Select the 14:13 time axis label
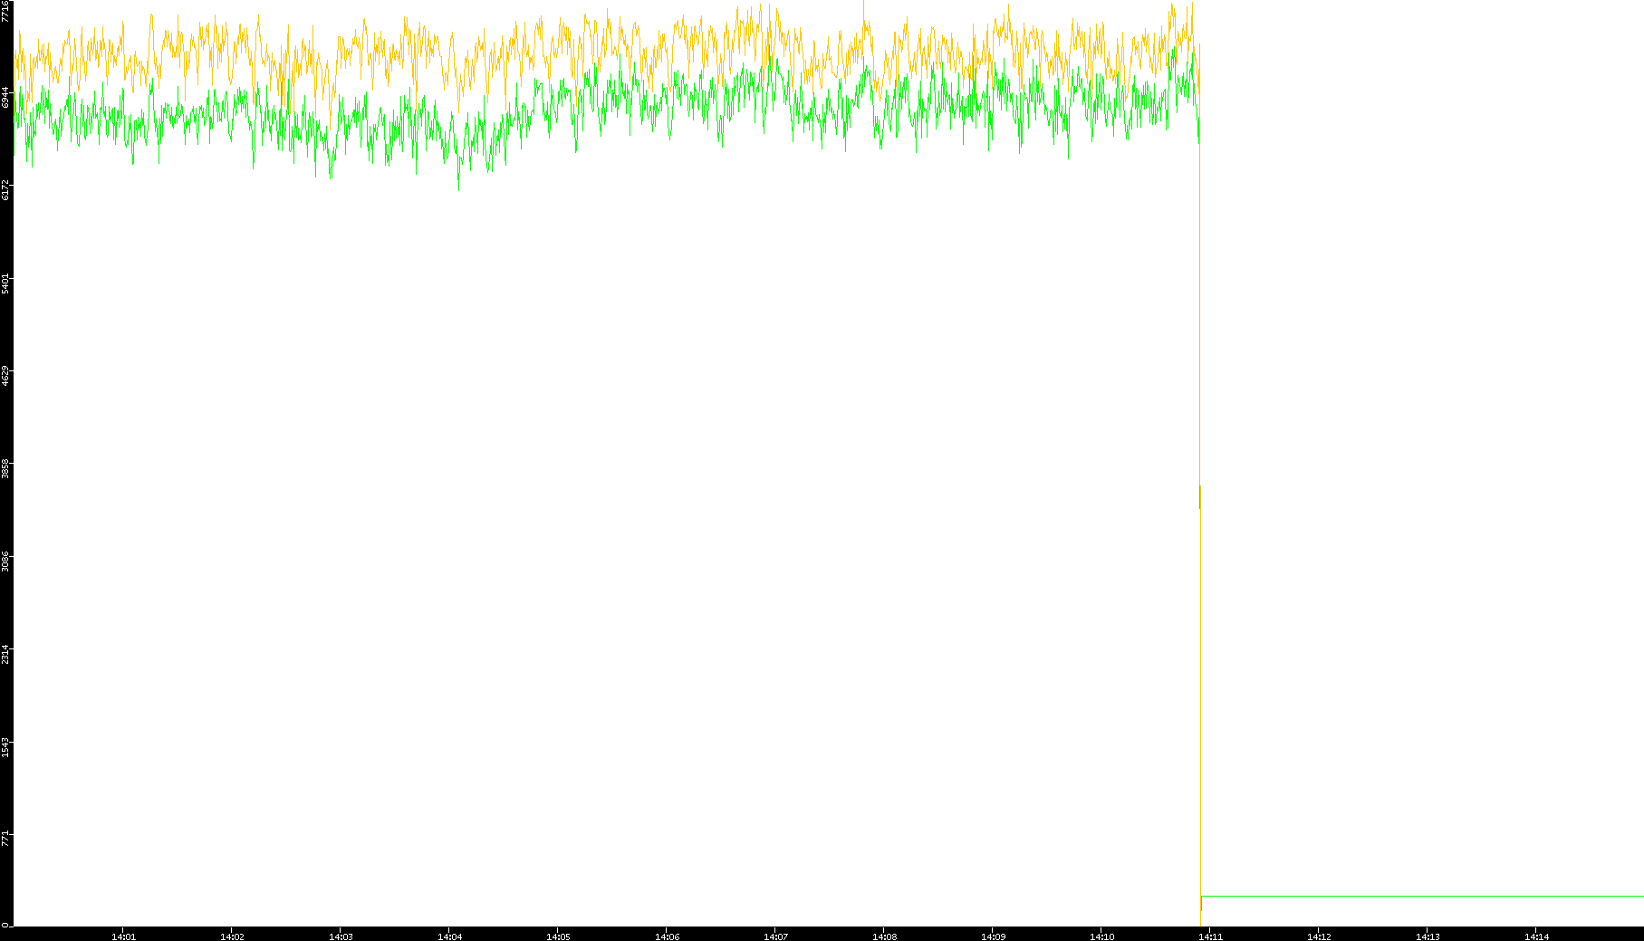 click(x=1428, y=936)
